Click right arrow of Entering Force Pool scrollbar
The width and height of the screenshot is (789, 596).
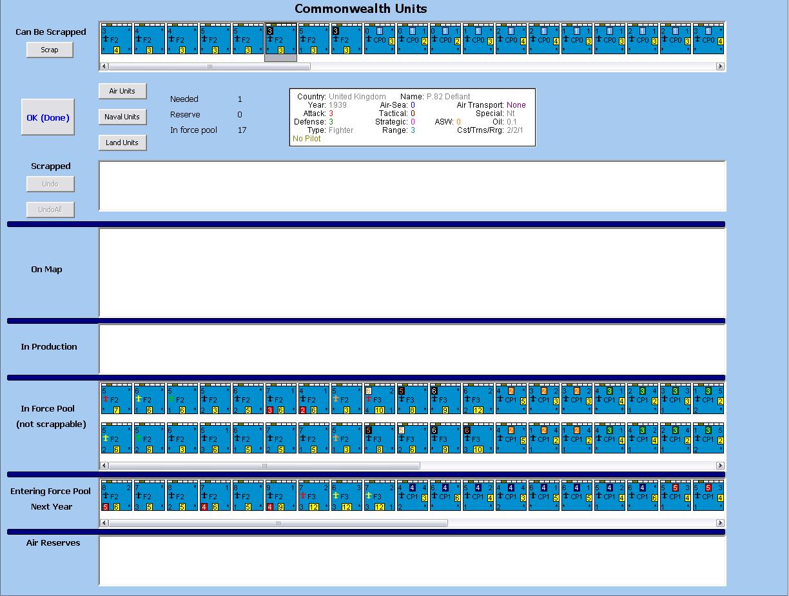coord(720,523)
